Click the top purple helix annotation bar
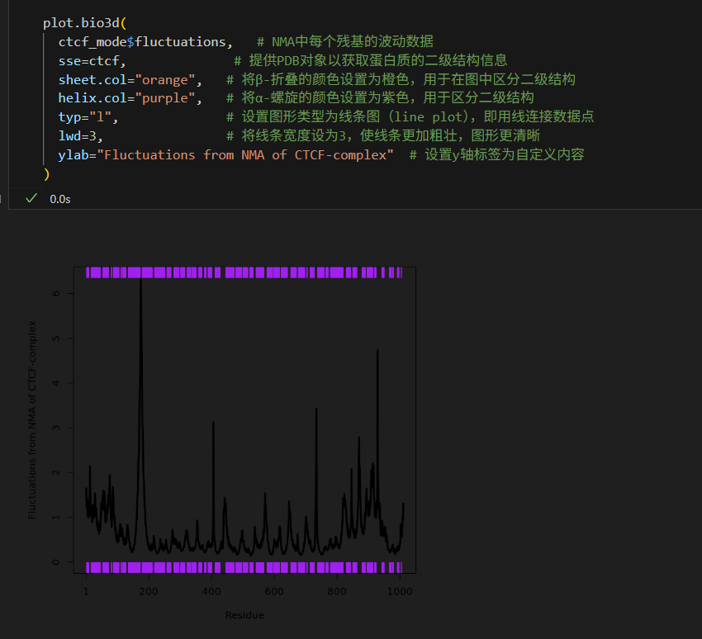The width and height of the screenshot is (702, 639). pyautogui.click(x=244, y=272)
